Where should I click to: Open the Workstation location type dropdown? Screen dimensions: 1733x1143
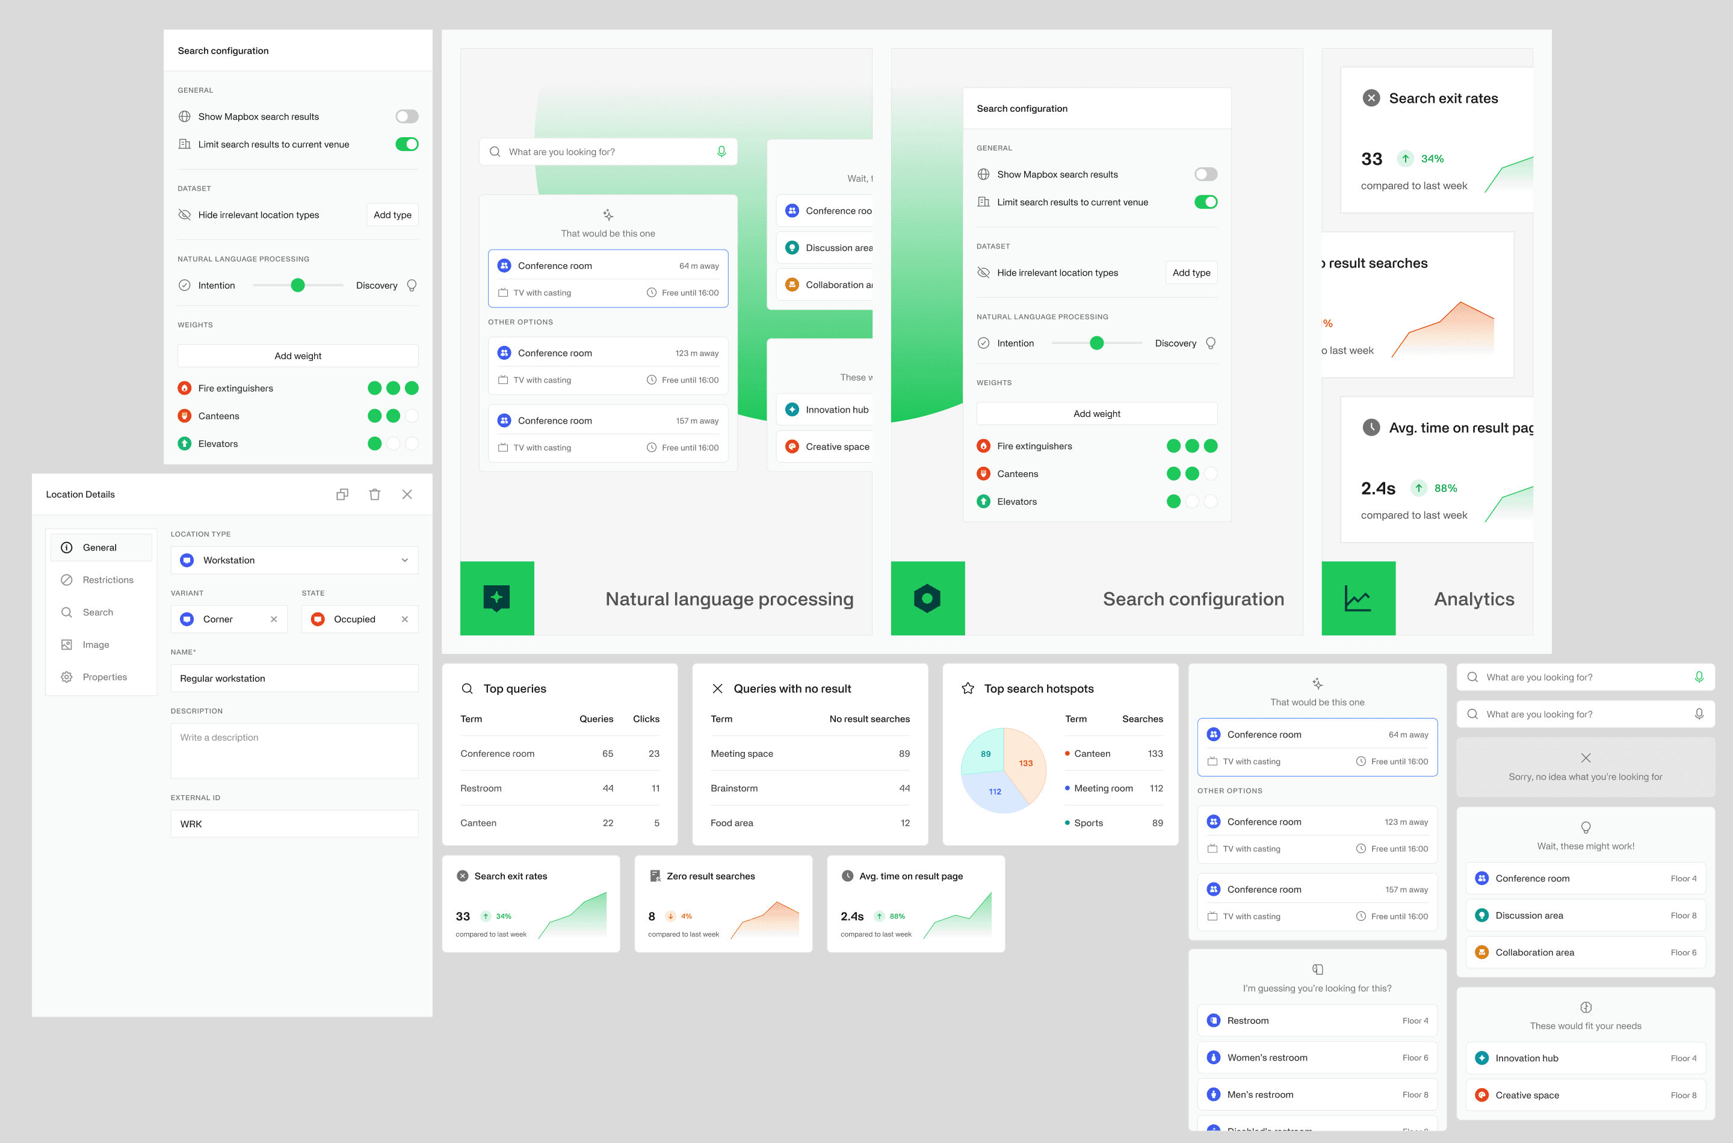coord(294,560)
